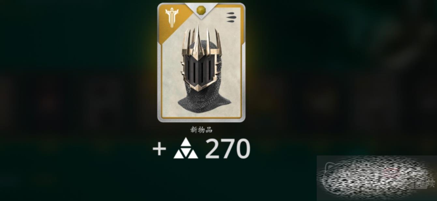Select the 270 reward amount
The image size is (437, 201).
(x=227, y=149)
